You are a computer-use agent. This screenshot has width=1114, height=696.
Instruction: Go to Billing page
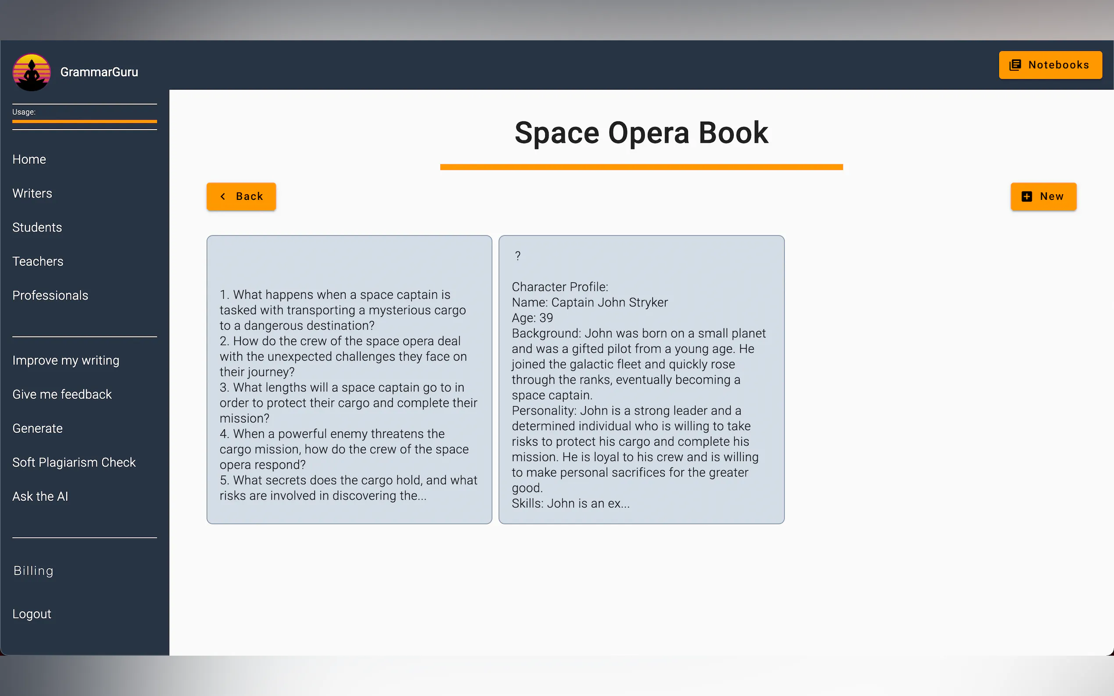[x=33, y=571]
